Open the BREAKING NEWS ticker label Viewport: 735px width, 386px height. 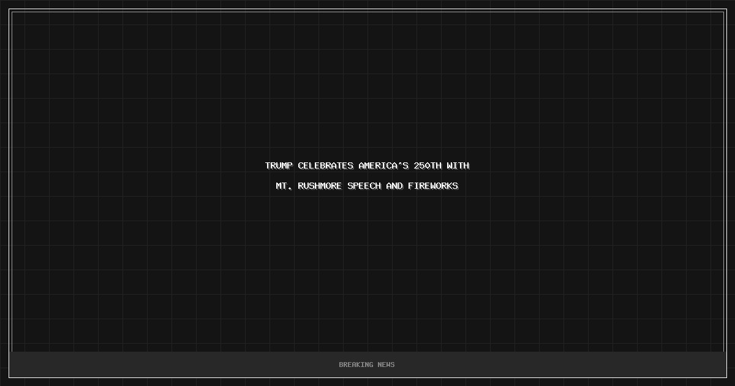(367, 365)
